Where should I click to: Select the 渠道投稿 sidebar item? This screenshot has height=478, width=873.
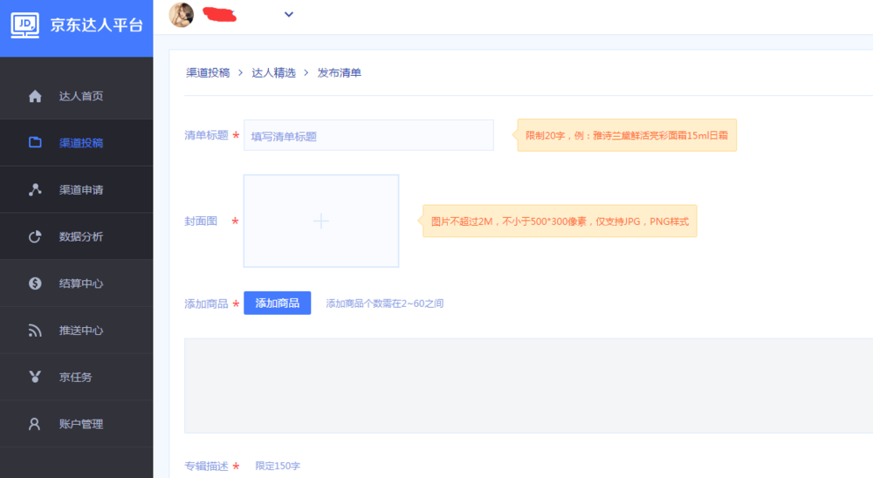[x=76, y=143]
